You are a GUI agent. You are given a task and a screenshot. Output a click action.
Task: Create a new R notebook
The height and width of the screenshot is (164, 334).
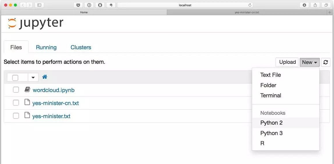coord(286,144)
